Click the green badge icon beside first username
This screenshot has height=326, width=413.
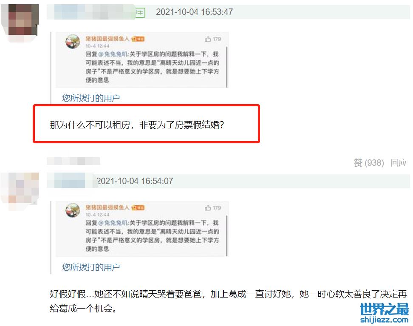tap(140, 12)
